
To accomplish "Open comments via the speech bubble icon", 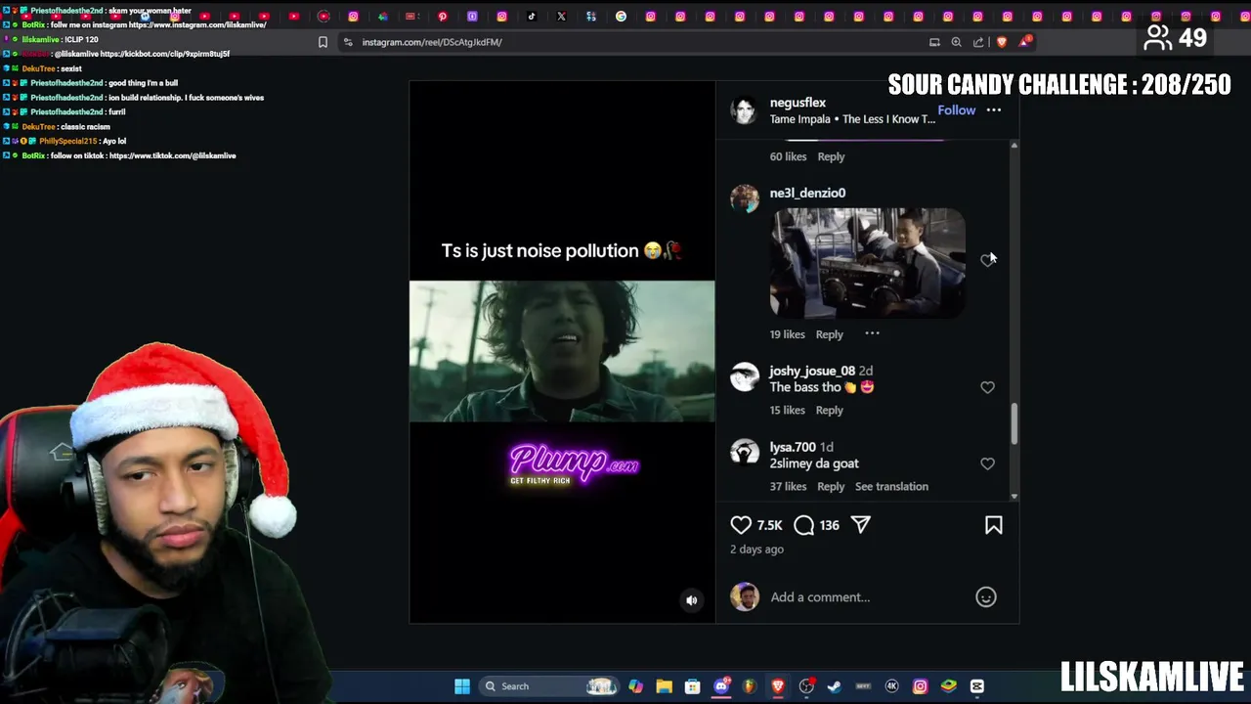I will point(803,525).
